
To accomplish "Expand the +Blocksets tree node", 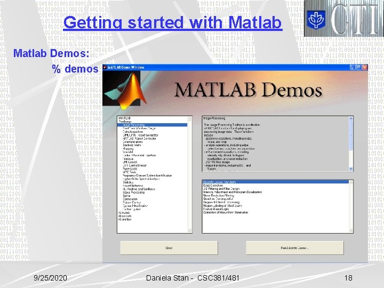I will pos(125,216).
